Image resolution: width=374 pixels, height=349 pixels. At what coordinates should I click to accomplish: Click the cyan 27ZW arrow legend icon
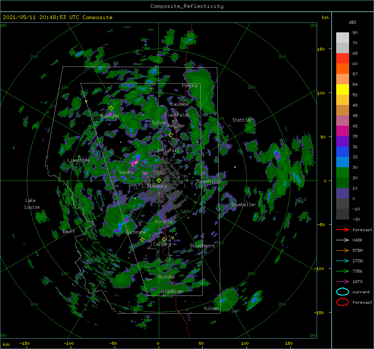tap(342, 261)
